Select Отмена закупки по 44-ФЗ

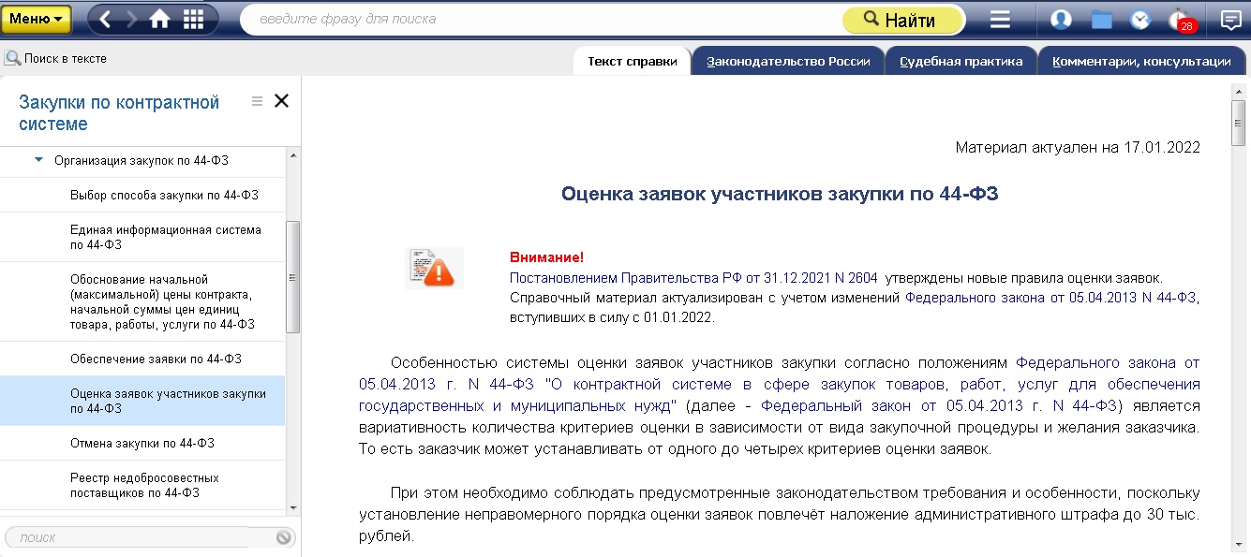tap(143, 443)
